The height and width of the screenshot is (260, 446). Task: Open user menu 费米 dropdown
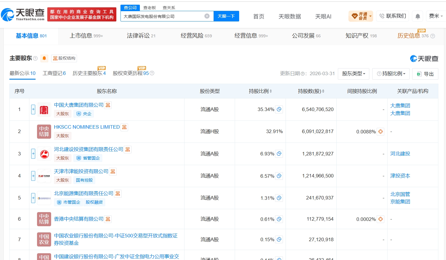coord(436,16)
